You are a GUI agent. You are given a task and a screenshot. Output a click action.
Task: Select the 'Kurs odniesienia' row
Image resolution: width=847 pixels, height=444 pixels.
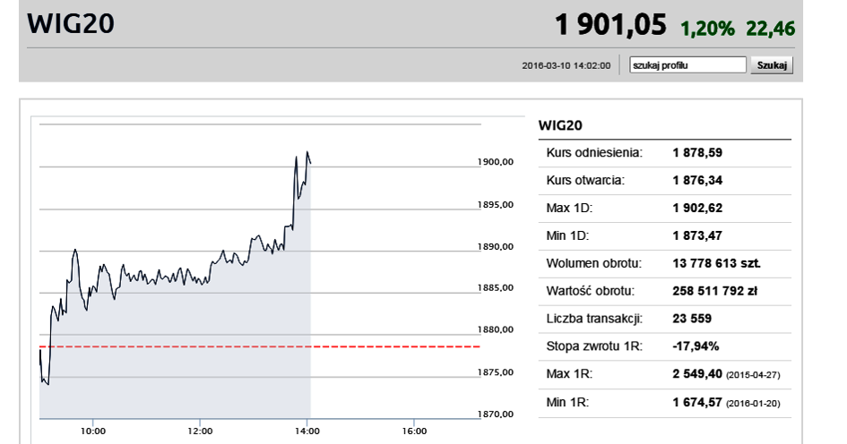[664, 153]
